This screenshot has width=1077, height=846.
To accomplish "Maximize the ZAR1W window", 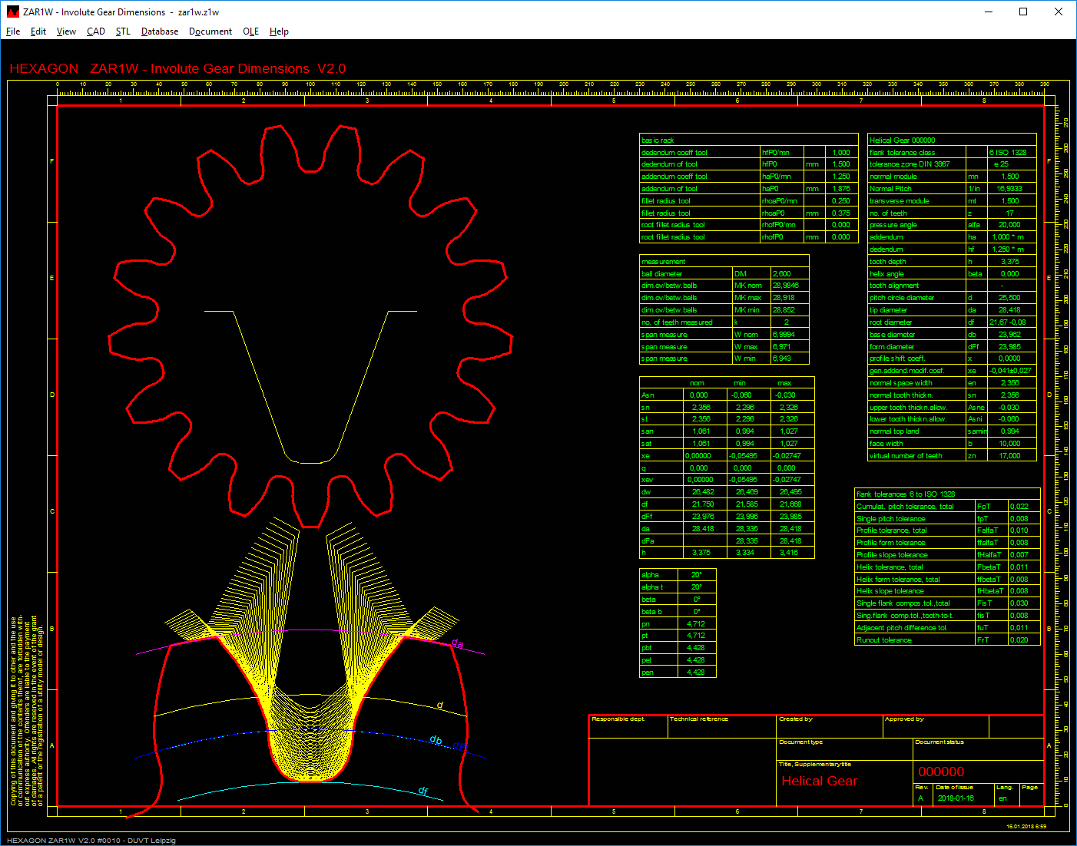I will point(1023,12).
